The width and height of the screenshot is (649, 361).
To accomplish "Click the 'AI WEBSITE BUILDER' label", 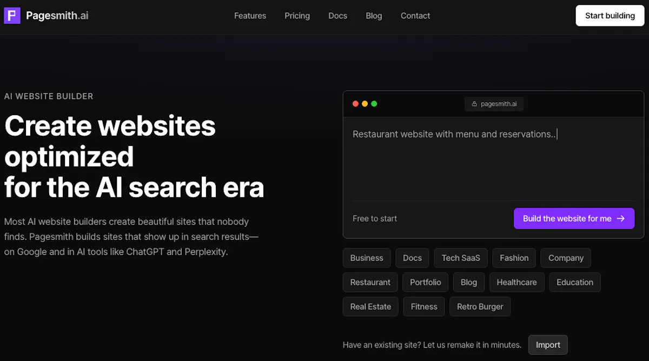I will tap(49, 96).
